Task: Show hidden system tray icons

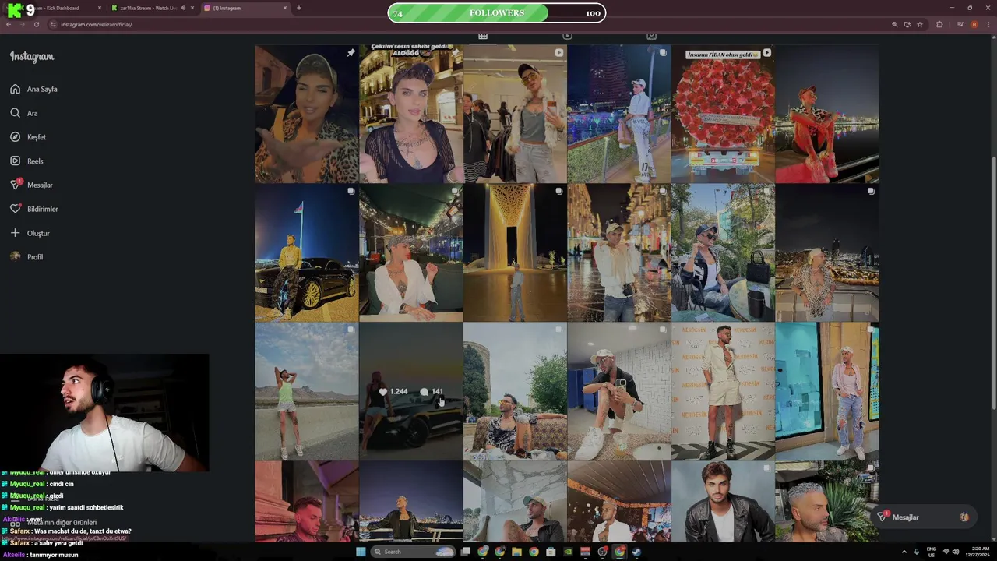Action: point(904,552)
